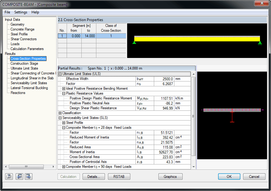Click the red I-section in cross-section graphic
271x191 pixels.
(x=232, y=117)
